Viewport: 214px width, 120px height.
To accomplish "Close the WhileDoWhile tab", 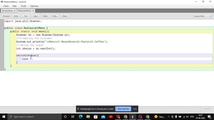I will (x=15, y=11).
